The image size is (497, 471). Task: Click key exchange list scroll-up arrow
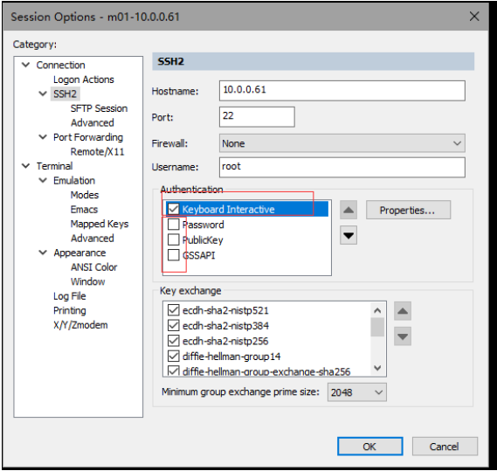tap(377, 310)
